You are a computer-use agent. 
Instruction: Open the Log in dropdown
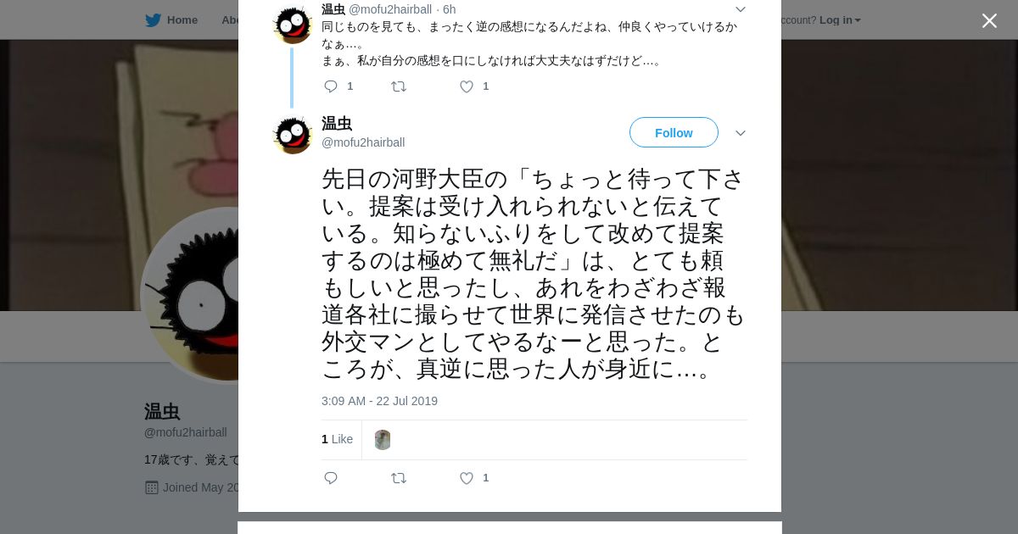tap(840, 19)
